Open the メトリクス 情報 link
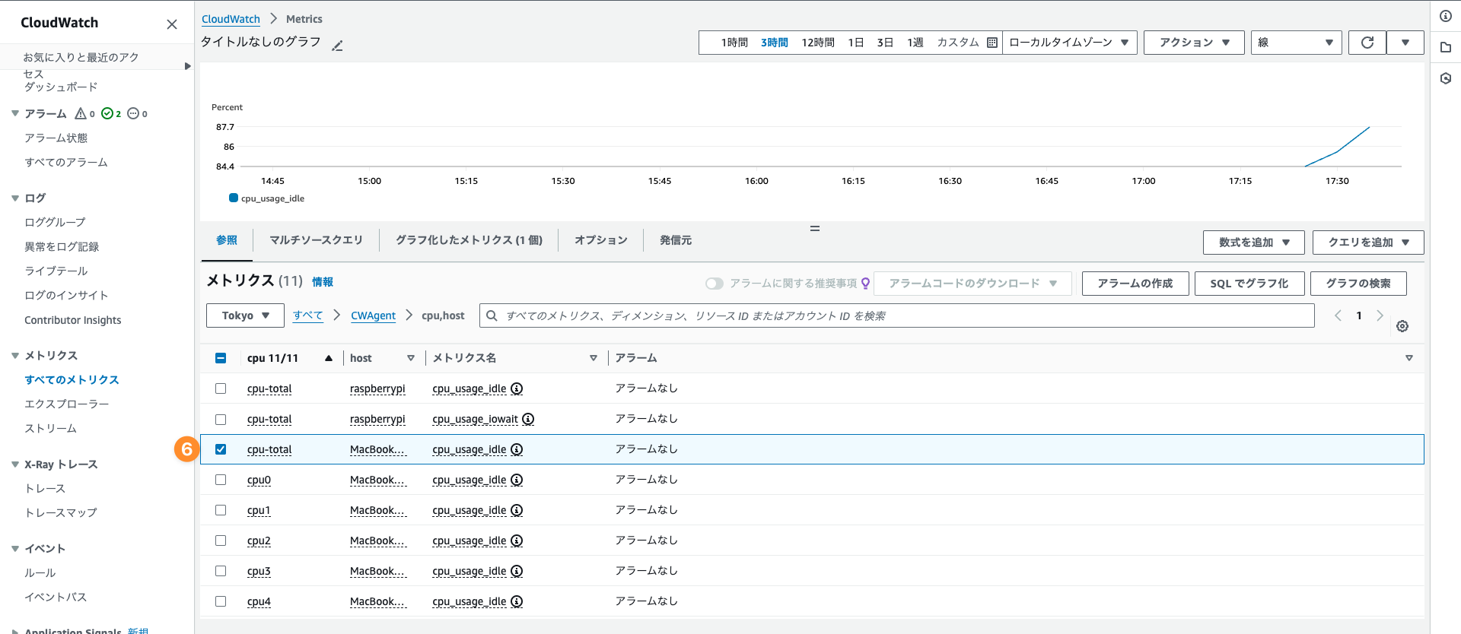 click(323, 282)
